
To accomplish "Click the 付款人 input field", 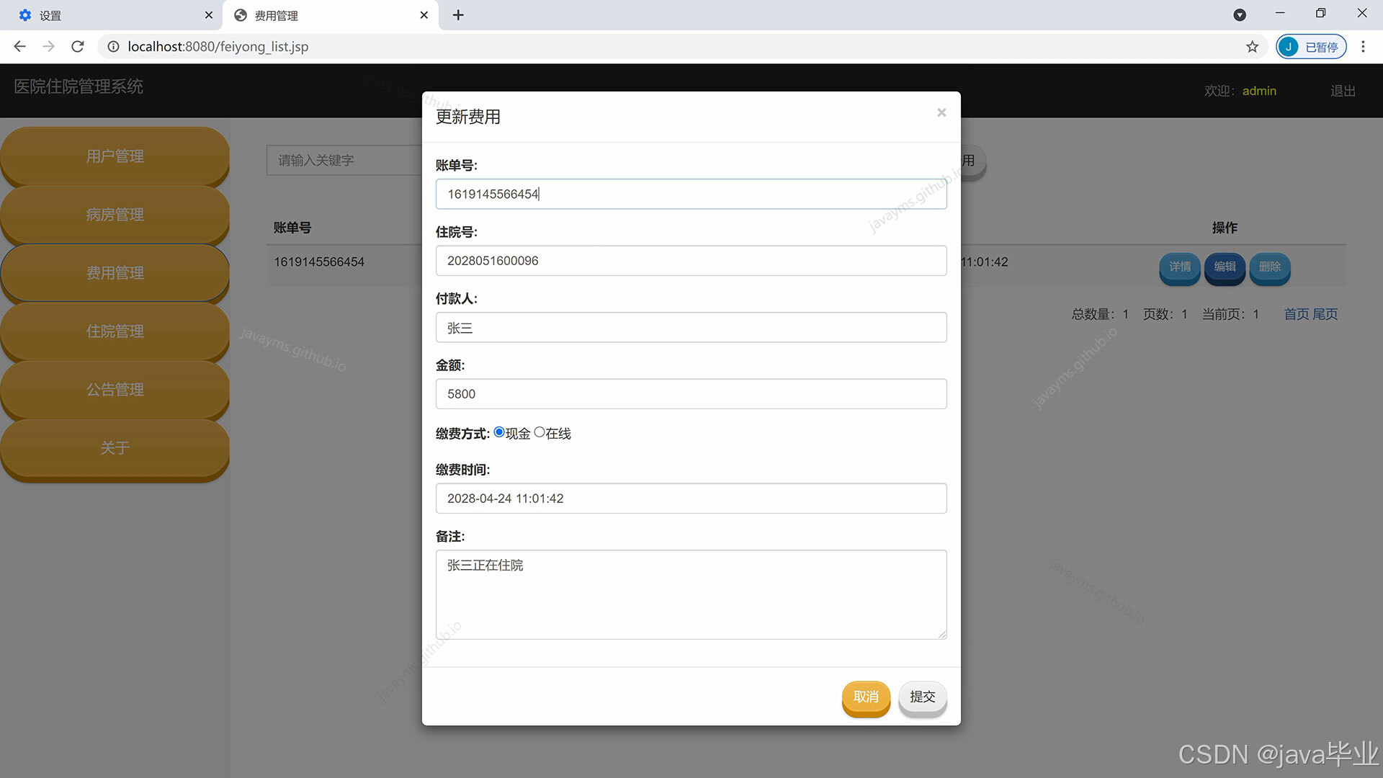I will coord(691,328).
